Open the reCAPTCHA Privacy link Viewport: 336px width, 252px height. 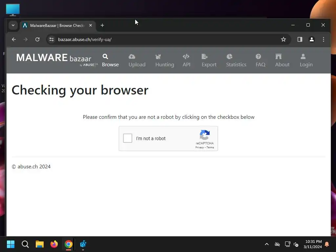coord(199,147)
